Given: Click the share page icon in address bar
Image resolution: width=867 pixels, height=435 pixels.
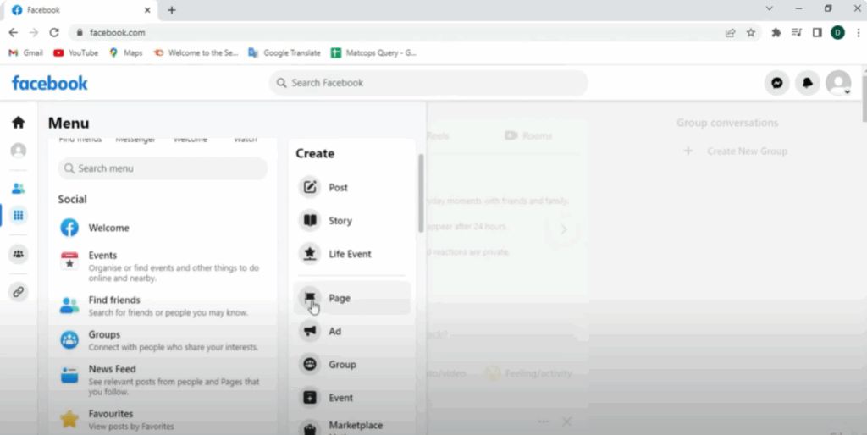Looking at the screenshot, I should 731,33.
